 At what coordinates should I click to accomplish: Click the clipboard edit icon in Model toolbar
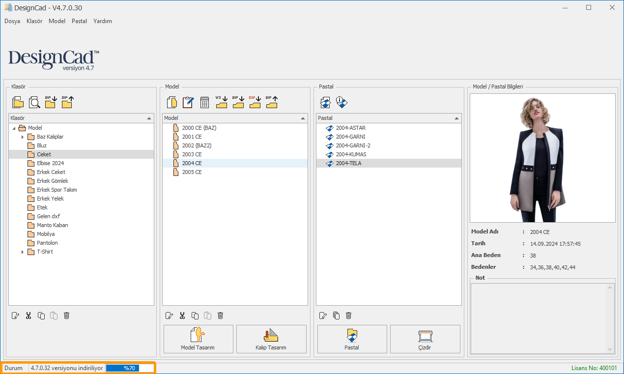(x=188, y=102)
